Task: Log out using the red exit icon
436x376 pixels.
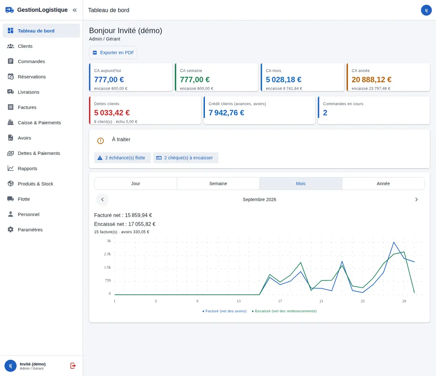Action: [x=73, y=365]
